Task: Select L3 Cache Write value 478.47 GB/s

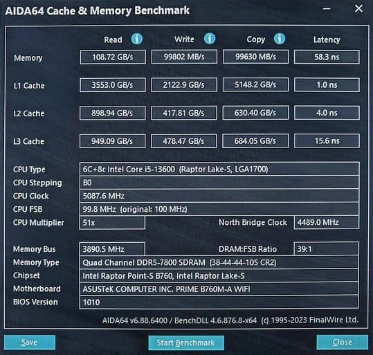Action: [184, 141]
